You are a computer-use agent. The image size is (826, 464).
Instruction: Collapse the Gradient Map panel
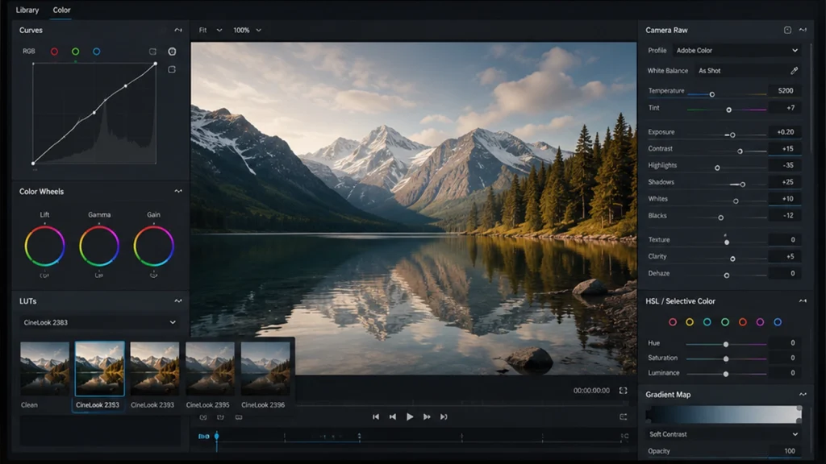803,394
